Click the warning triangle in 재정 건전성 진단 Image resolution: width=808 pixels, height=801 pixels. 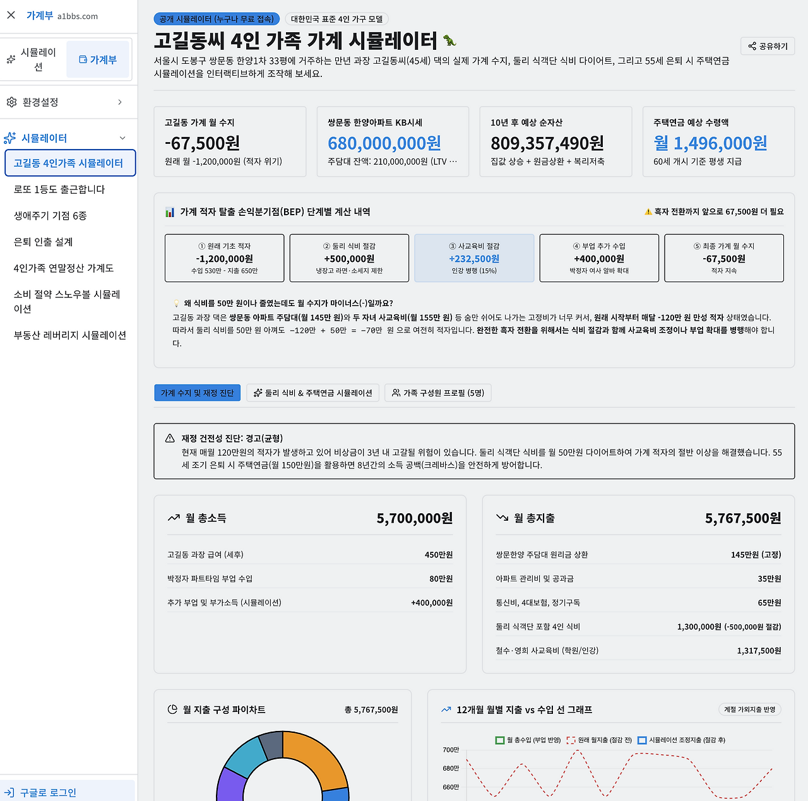[170, 438]
